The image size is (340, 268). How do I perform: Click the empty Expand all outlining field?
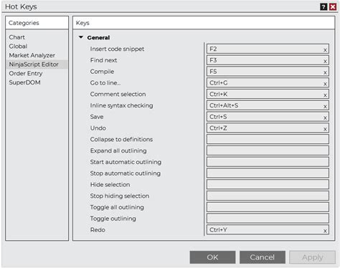(268, 150)
